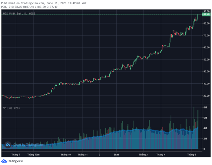The height and width of the screenshot is (165, 212).
Task: Click the 'Tháng 11' time axis label
Action: coord(82,155)
